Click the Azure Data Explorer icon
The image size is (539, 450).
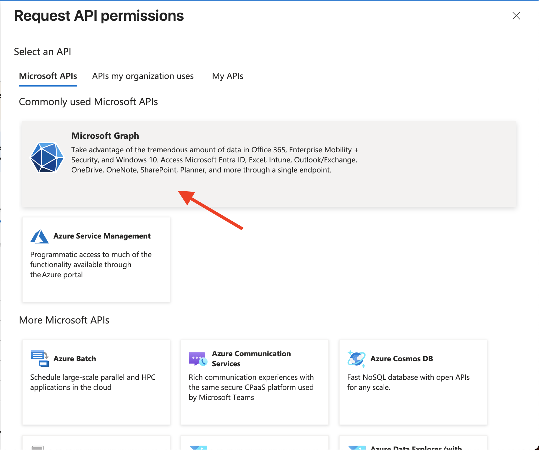pos(357,447)
